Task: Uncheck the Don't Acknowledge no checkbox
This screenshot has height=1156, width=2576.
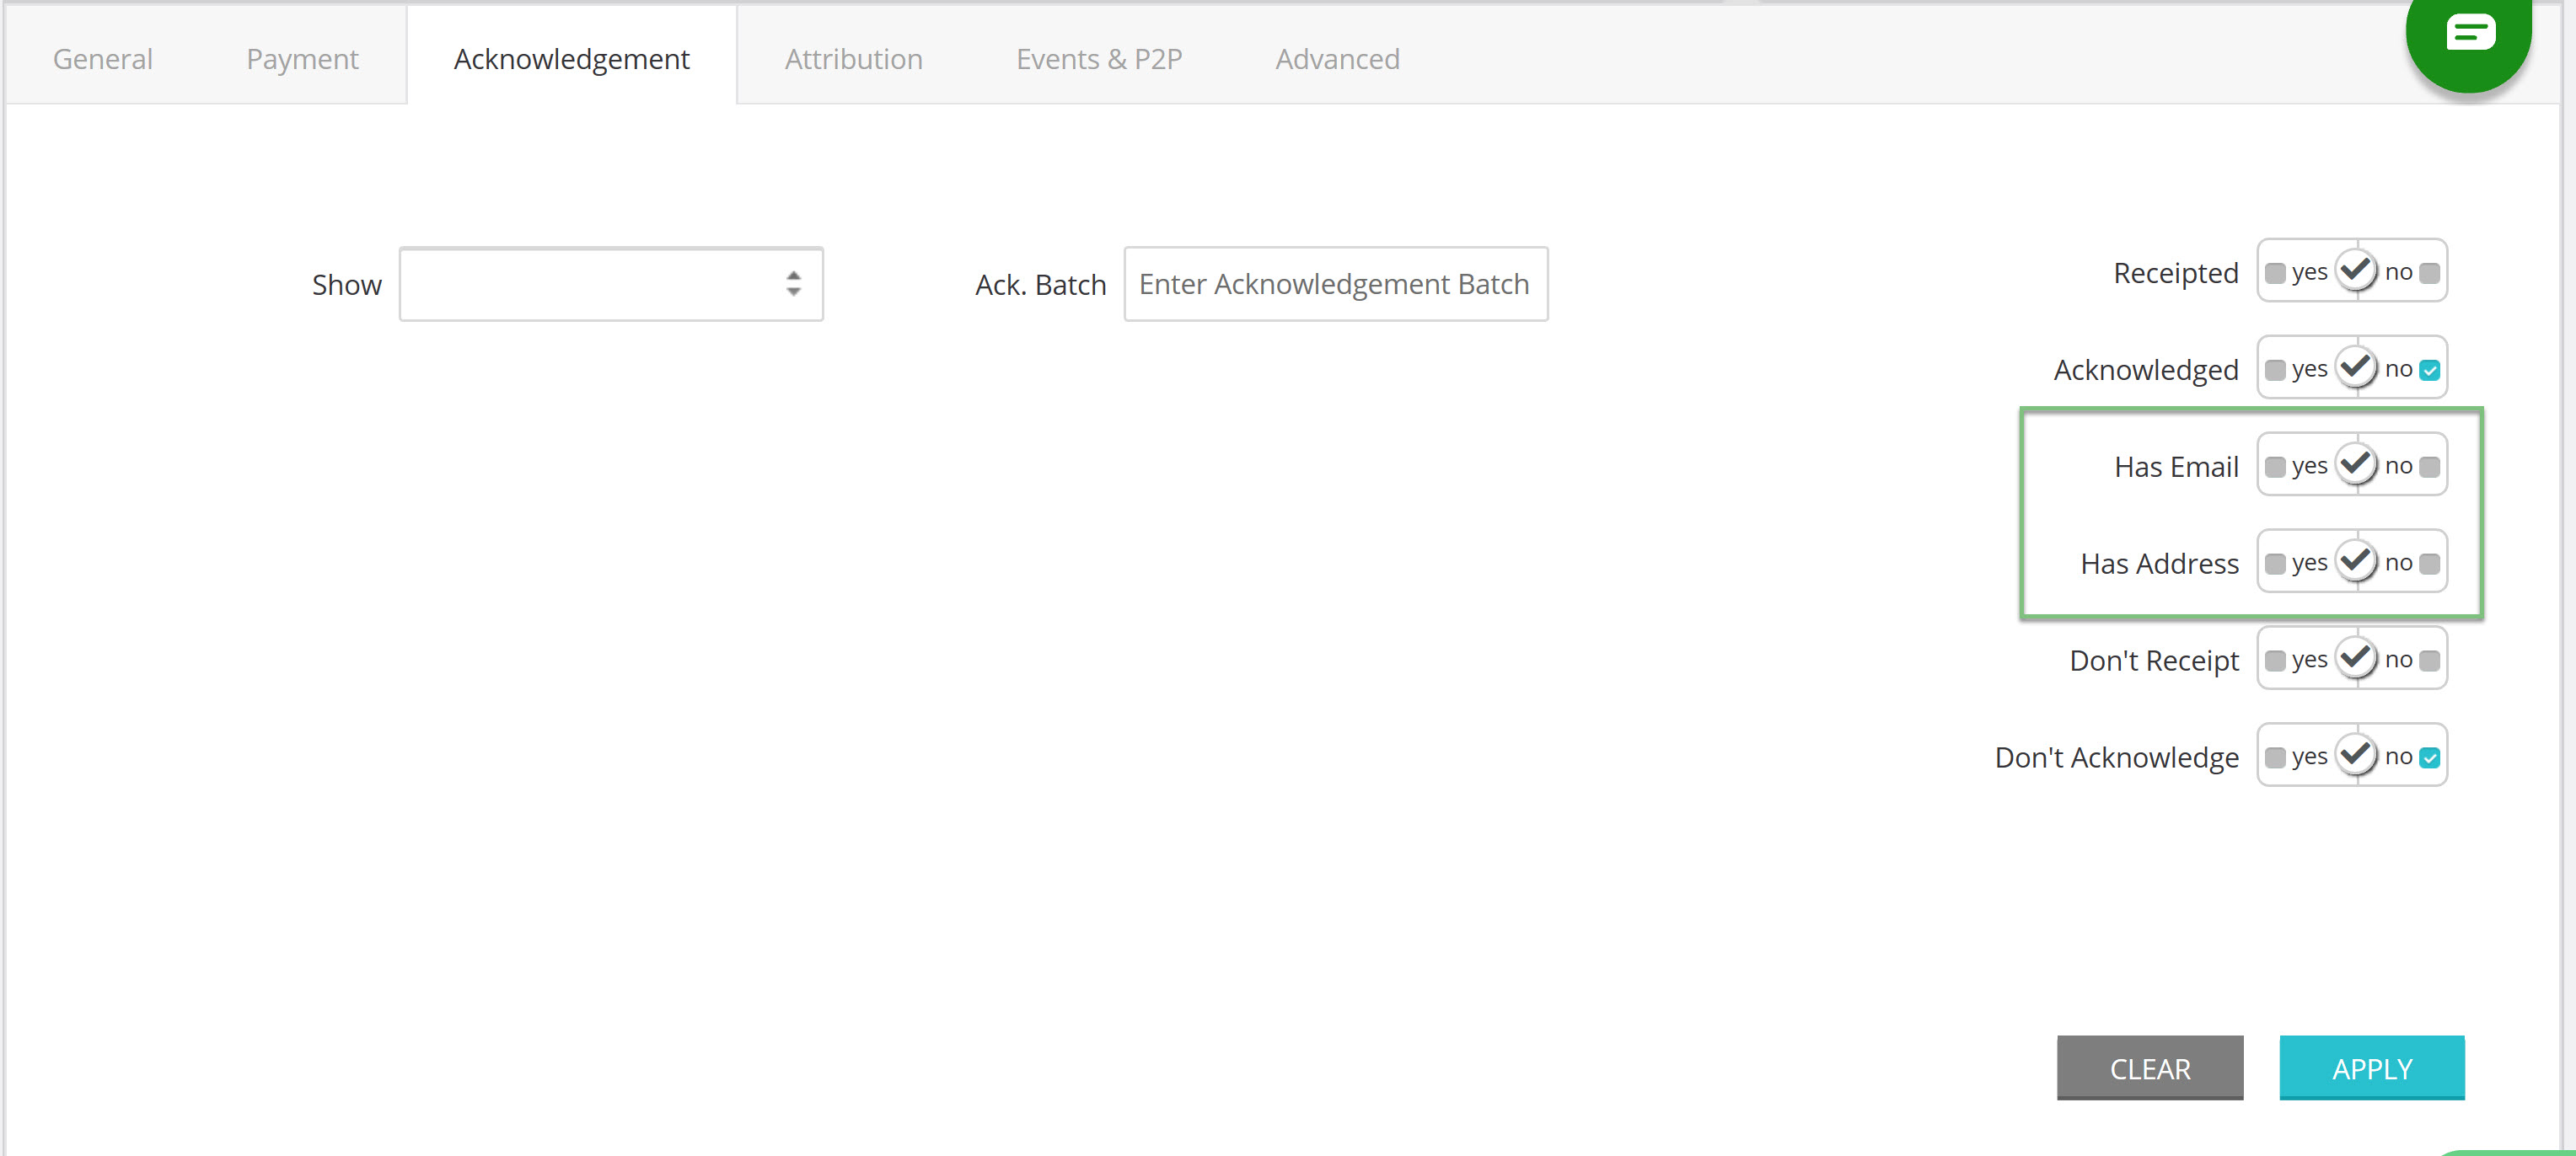Action: point(2430,757)
